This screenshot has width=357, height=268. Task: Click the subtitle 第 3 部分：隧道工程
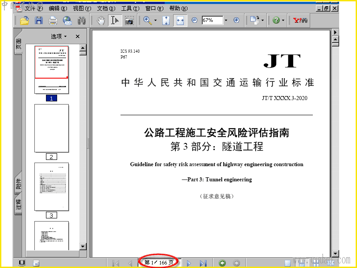(x=216, y=147)
